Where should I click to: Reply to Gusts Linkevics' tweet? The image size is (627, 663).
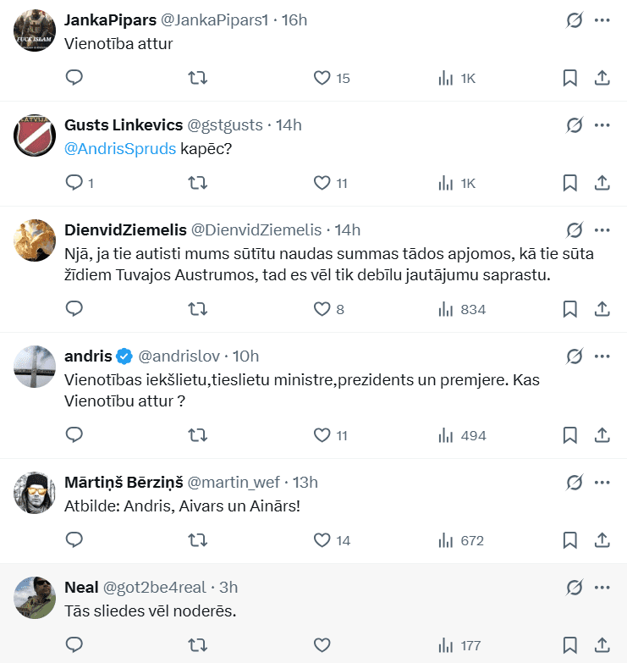[x=74, y=182]
